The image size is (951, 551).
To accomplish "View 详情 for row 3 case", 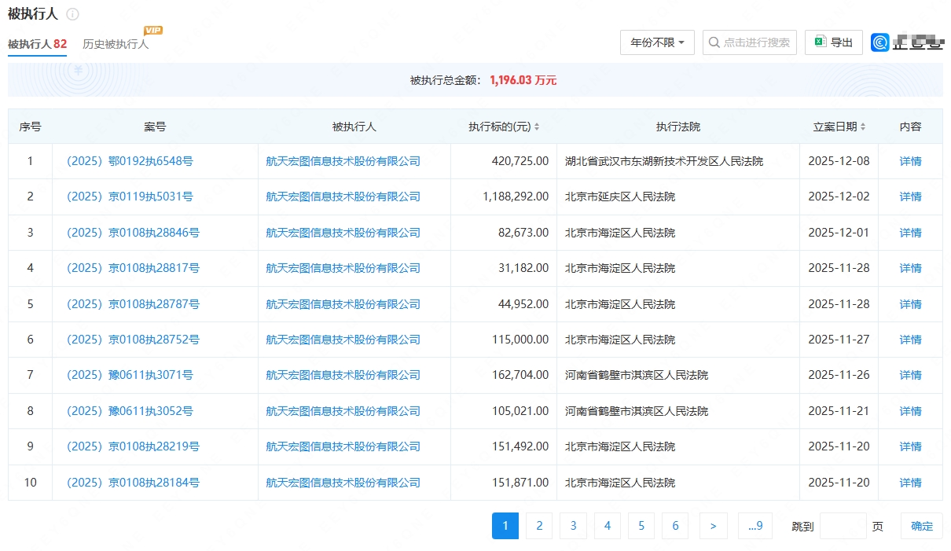I will pyautogui.click(x=910, y=233).
